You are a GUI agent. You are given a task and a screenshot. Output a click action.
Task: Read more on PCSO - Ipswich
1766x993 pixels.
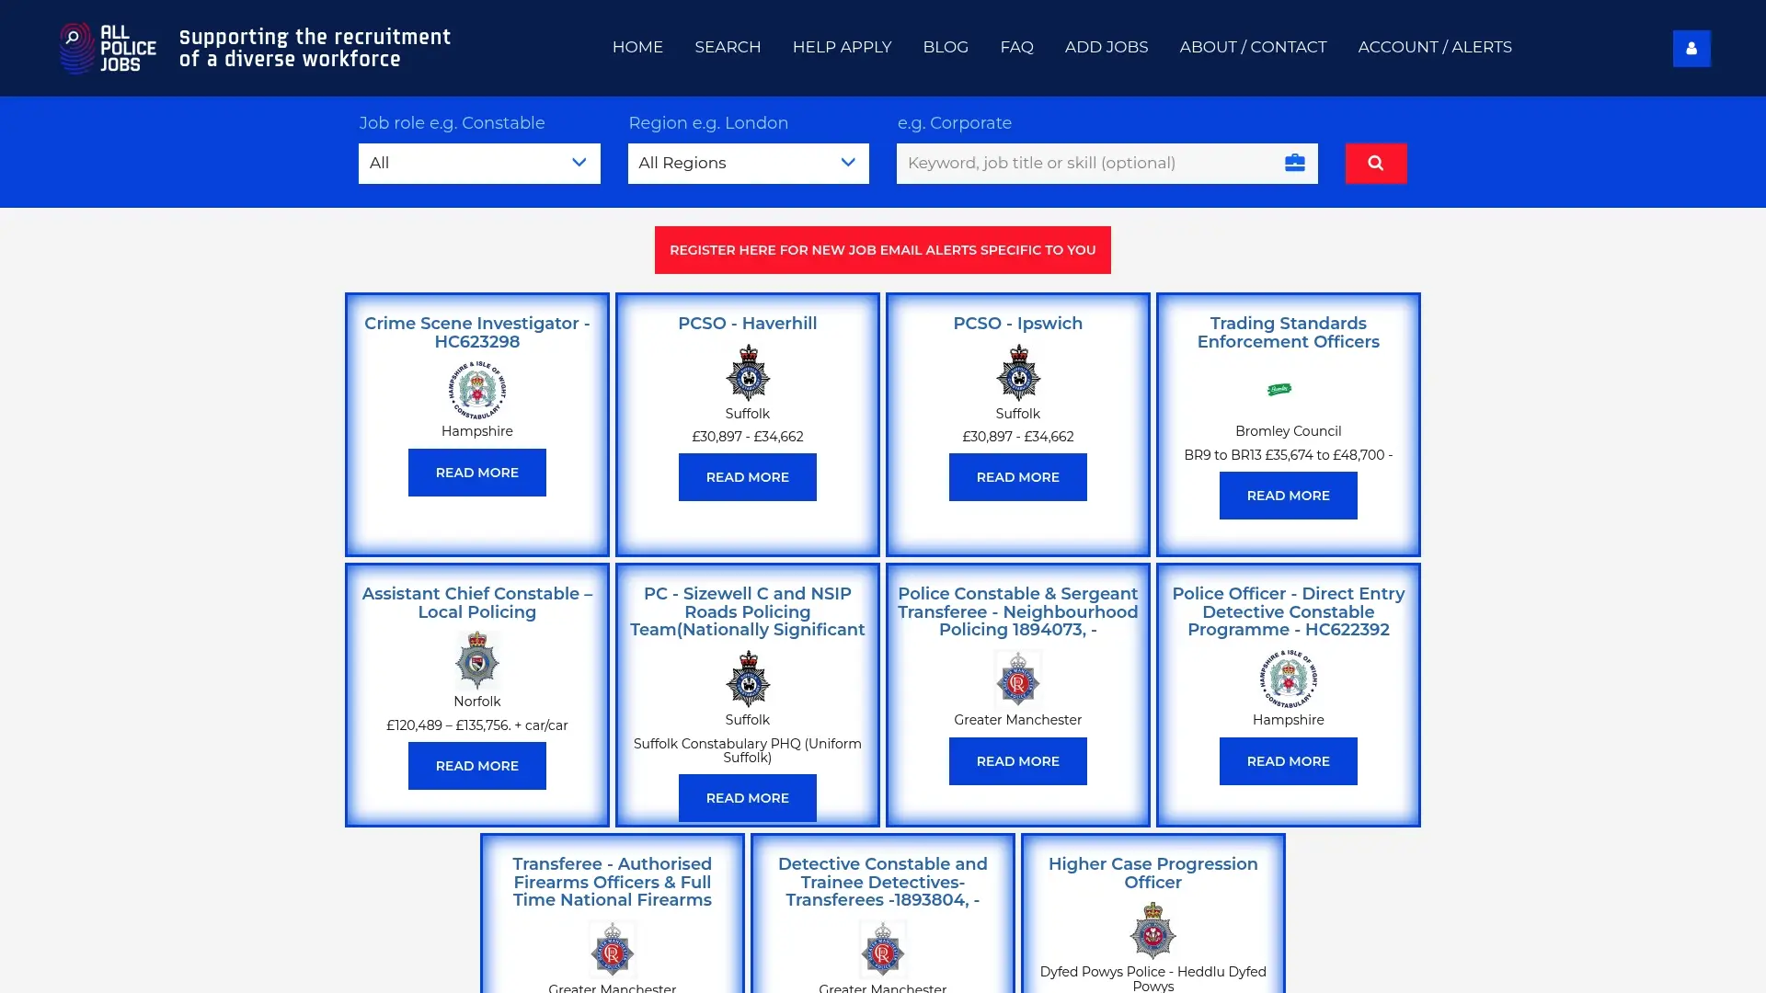1018,477
